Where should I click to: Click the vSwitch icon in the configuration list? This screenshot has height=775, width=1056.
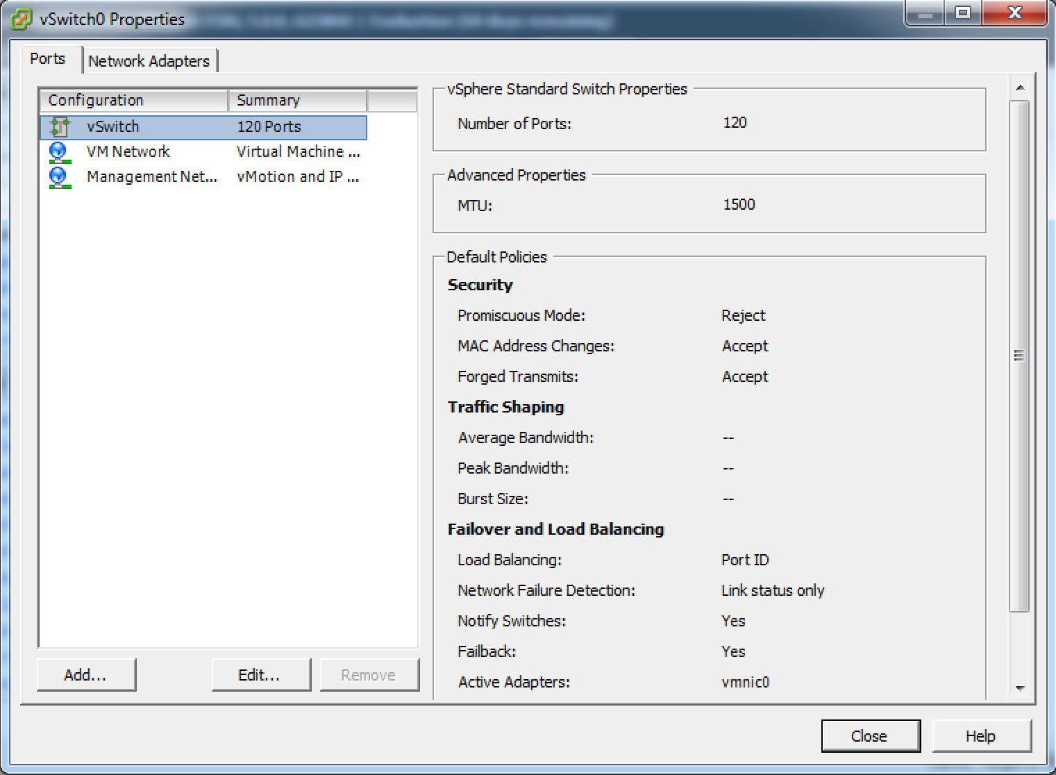point(60,127)
